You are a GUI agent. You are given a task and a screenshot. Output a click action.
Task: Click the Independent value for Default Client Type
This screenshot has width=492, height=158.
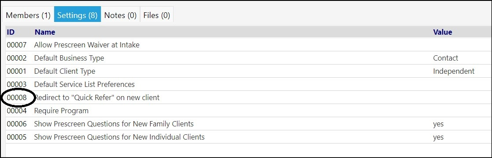click(x=454, y=72)
